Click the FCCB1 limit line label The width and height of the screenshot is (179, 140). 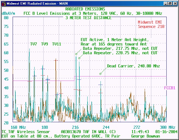coord(170,88)
